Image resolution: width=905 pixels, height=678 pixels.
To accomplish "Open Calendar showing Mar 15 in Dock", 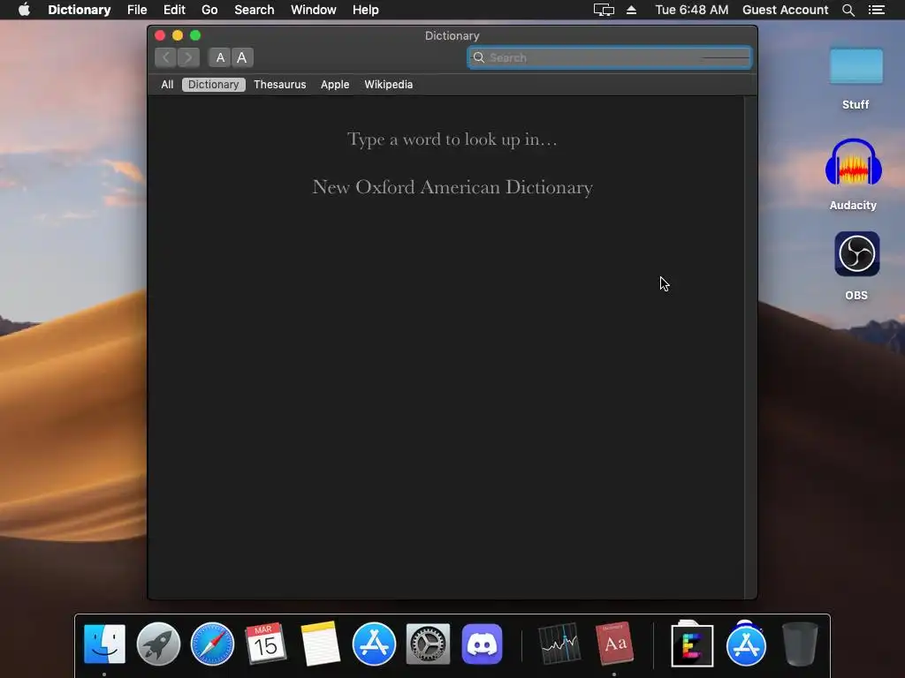I will (266, 644).
